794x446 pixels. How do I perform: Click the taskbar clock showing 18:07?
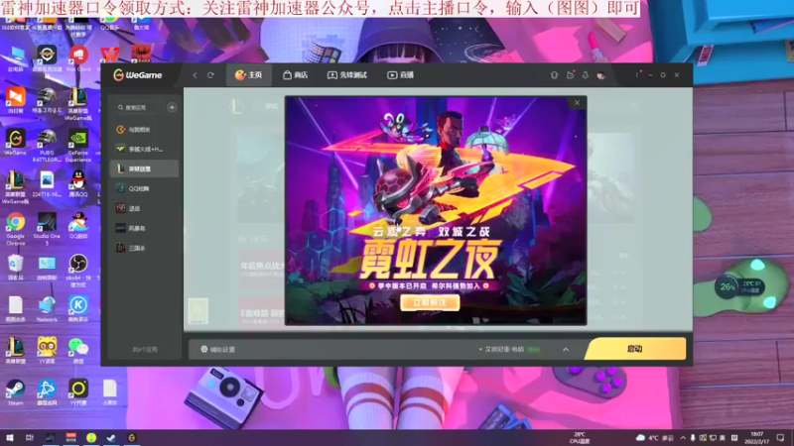(x=757, y=438)
